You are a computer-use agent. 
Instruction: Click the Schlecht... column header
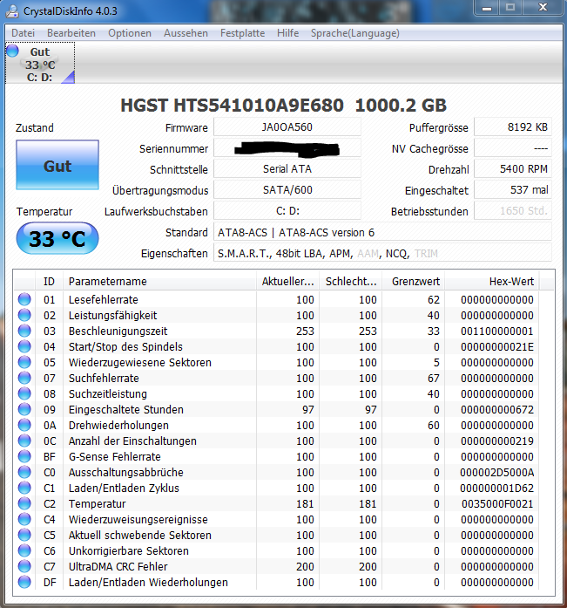click(x=351, y=281)
